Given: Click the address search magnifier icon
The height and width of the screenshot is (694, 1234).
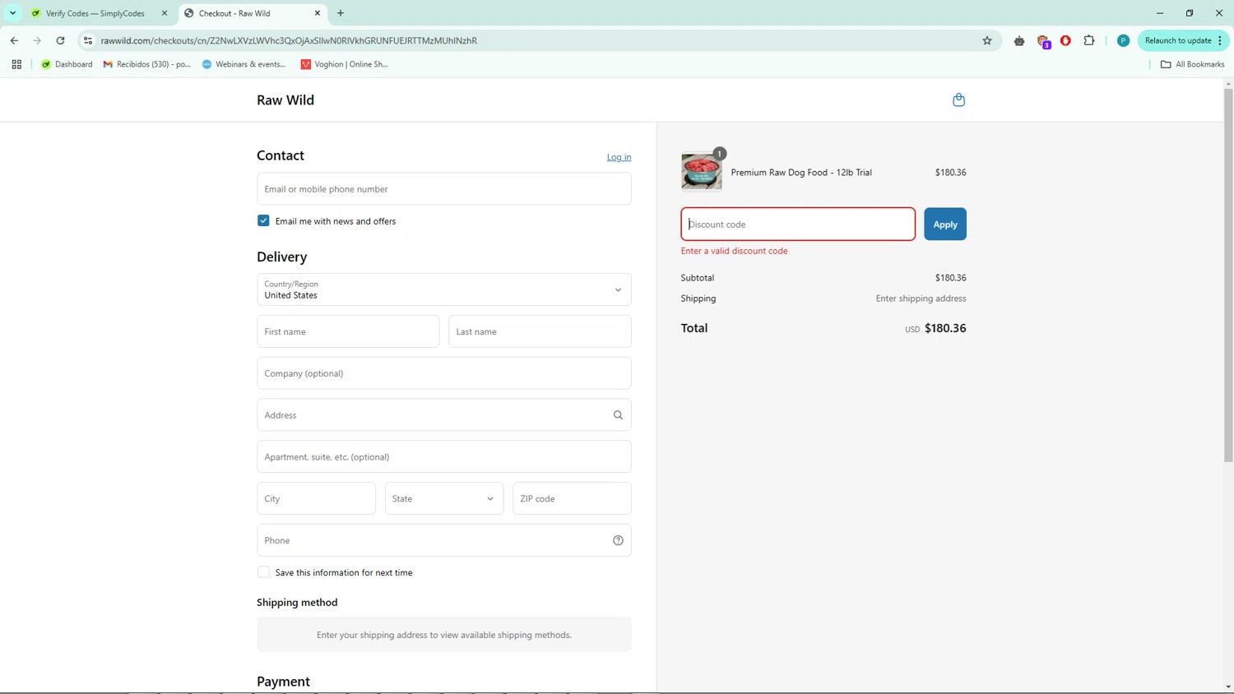Looking at the screenshot, I should pyautogui.click(x=618, y=415).
